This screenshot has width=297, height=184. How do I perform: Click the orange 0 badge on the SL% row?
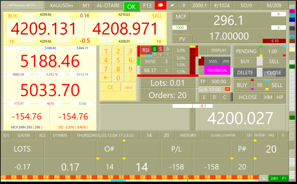227,89
